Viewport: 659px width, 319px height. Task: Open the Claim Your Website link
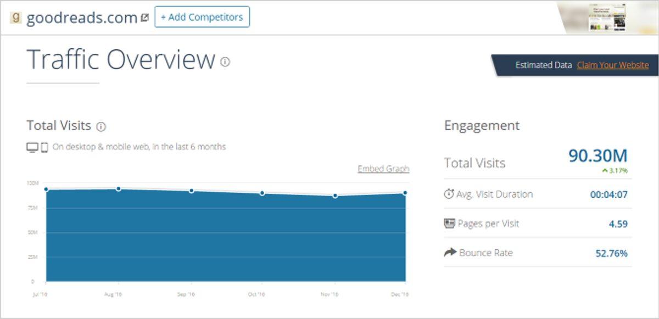coord(612,65)
